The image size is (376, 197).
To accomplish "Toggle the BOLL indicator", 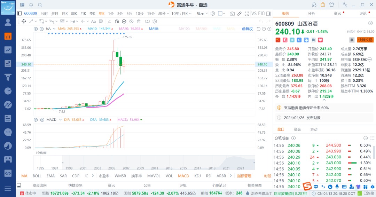I will 37,176.
